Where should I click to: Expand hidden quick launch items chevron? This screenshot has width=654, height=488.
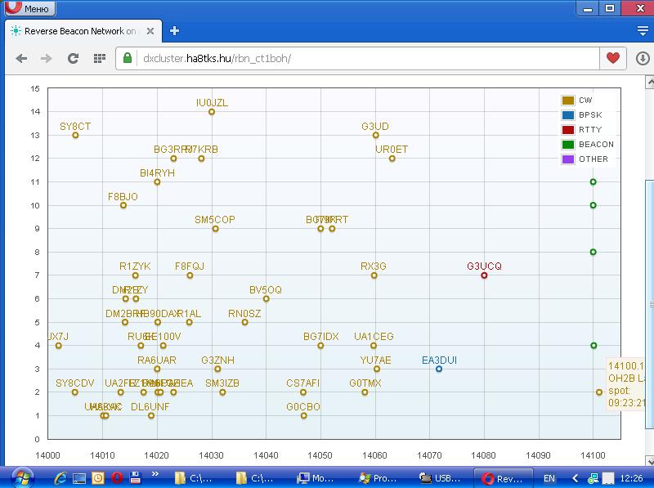point(155,474)
